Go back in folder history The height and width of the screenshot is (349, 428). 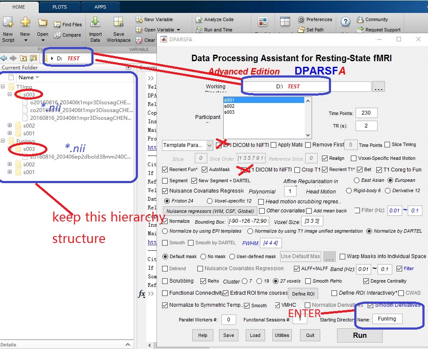pos(4,58)
